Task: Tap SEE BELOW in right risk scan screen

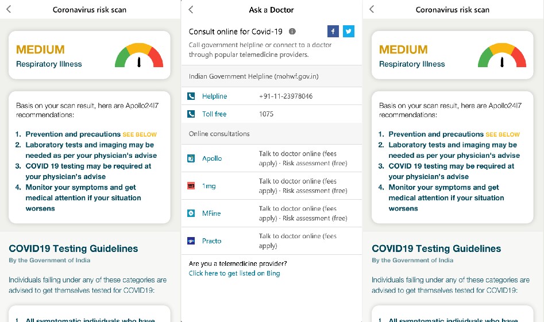Action: pos(503,134)
